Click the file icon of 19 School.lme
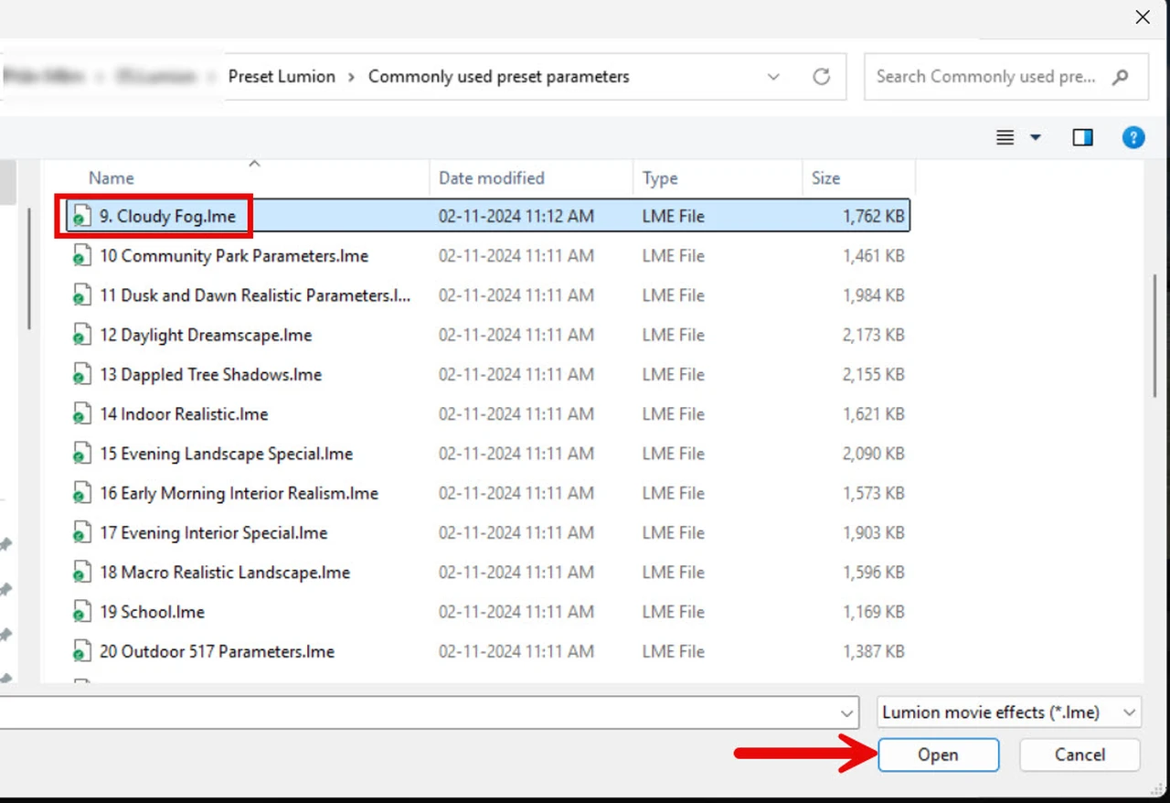 tap(81, 612)
